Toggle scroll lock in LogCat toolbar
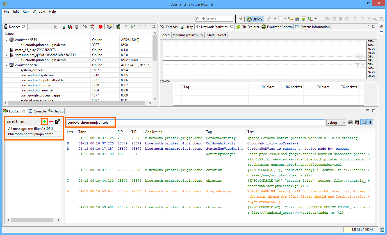387x235 pixels. click(x=370, y=122)
